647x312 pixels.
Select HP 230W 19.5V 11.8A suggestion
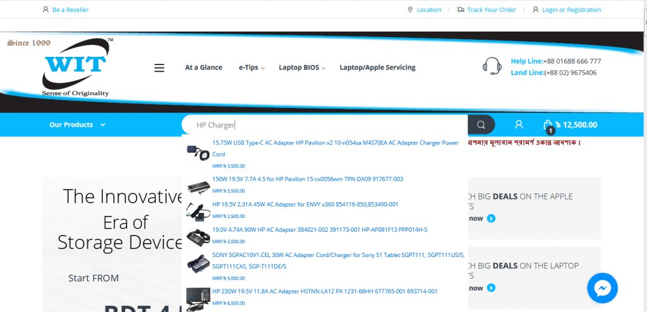click(x=325, y=291)
